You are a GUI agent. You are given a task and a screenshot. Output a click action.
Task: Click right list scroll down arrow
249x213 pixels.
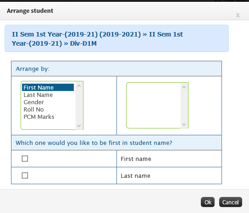(x=184, y=124)
